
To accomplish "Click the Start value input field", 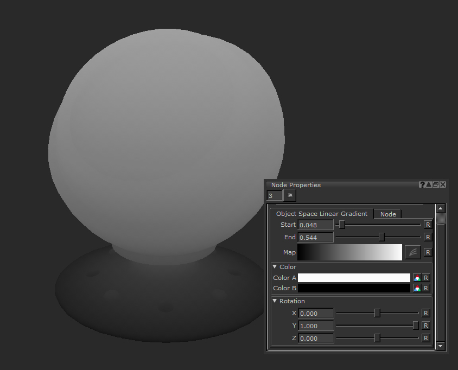I will pyautogui.click(x=315, y=225).
